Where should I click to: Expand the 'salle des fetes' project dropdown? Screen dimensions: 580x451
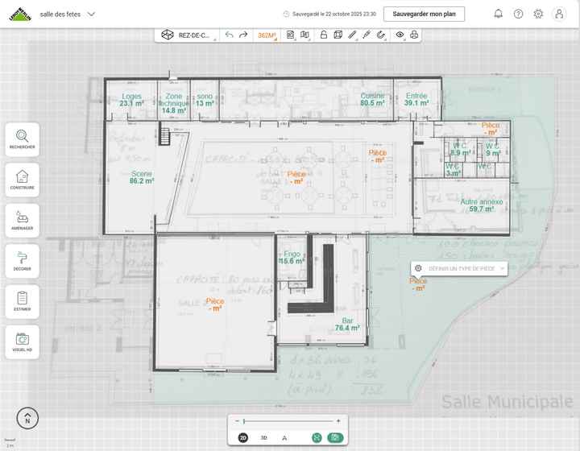(x=91, y=14)
